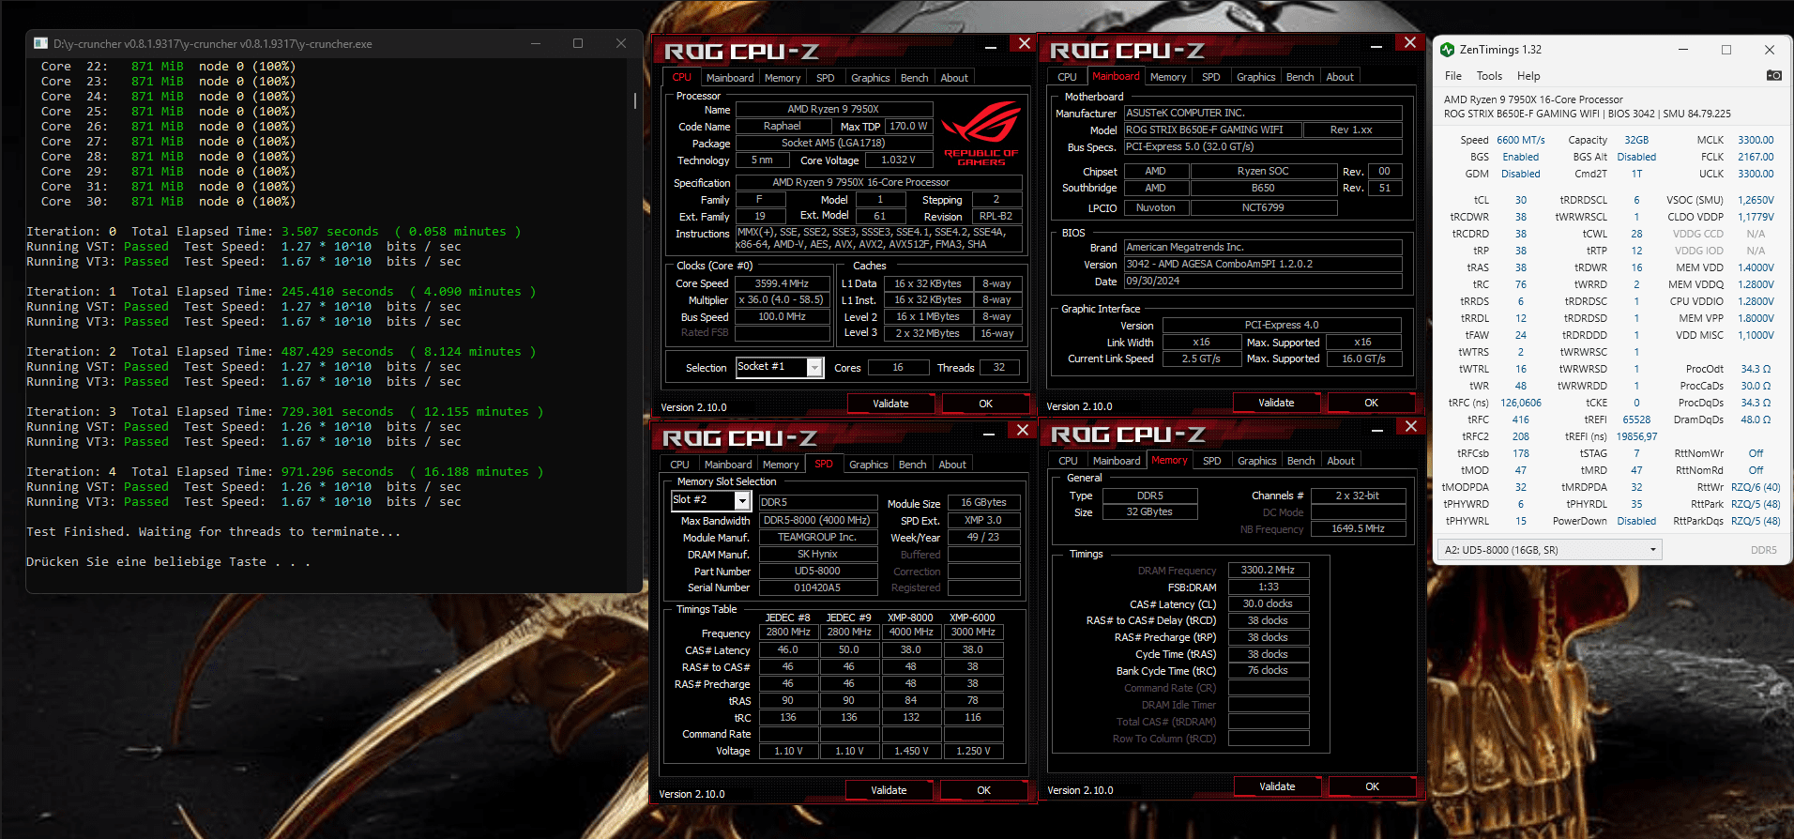1794x839 pixels.
Task: Select Mainboard tab in the DRAM Timings CPU-Z window
Action: click(x=1117, y=461)
